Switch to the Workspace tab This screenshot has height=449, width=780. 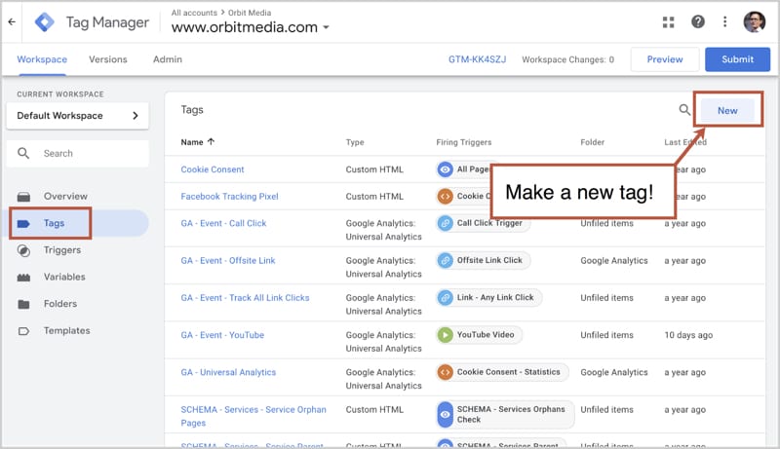pyautogui.click(x=42, y=59)
